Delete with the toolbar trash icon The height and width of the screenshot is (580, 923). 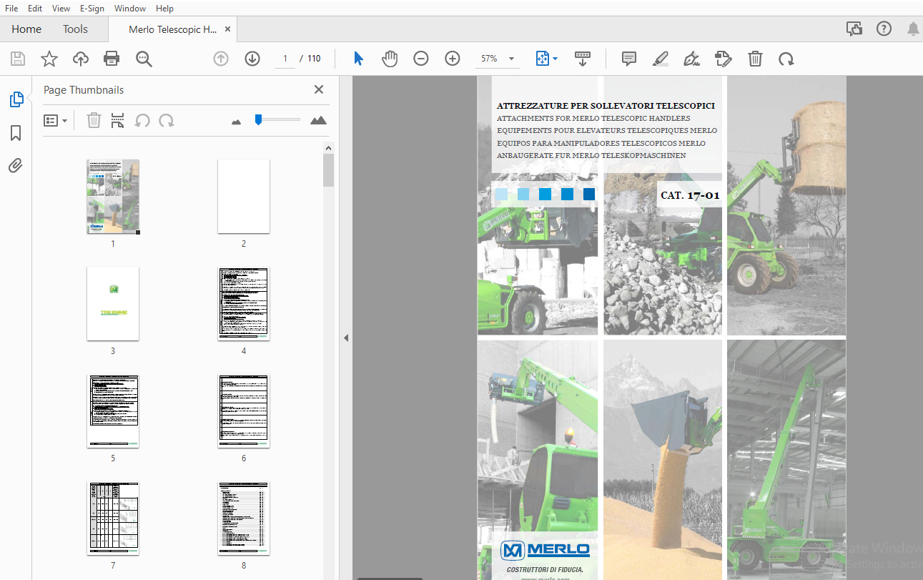[755, 59]
